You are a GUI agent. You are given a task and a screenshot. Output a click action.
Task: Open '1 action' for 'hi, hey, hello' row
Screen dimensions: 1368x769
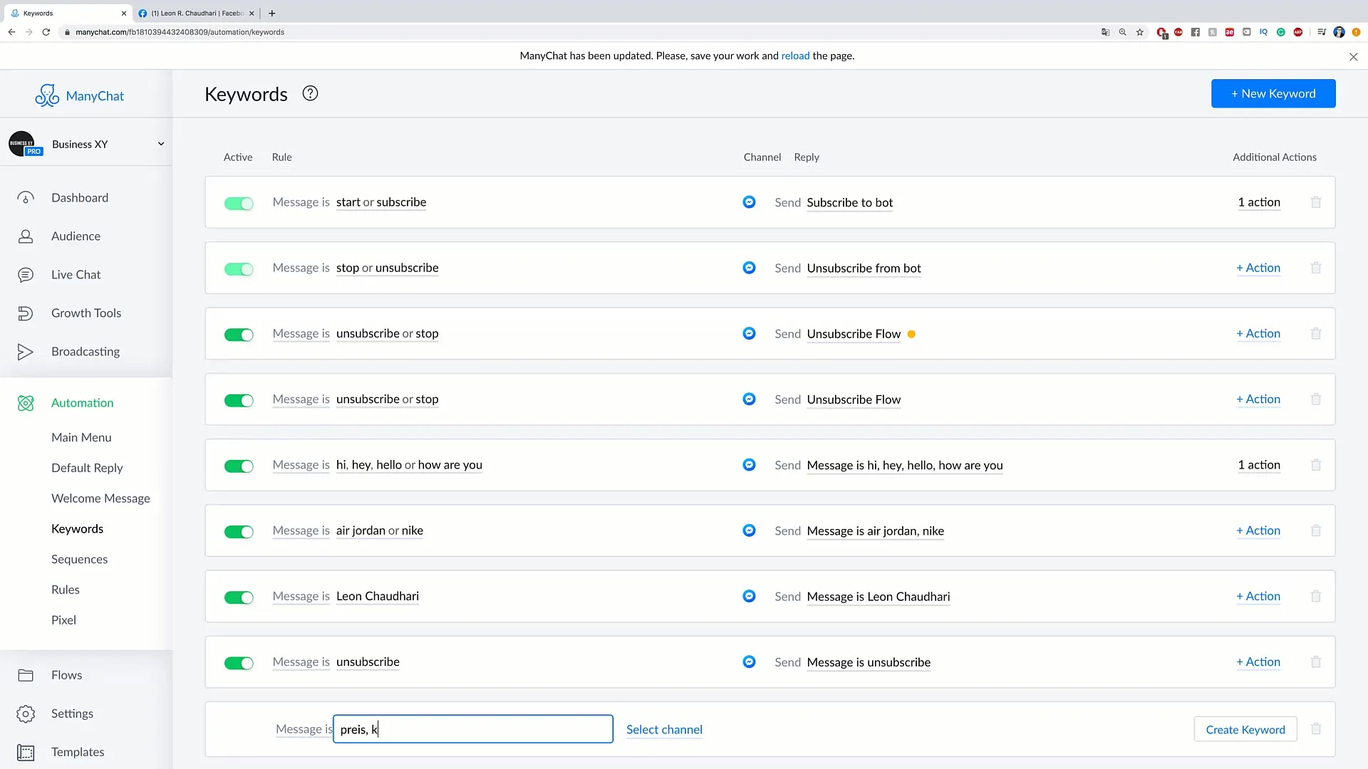[1259, 465]
